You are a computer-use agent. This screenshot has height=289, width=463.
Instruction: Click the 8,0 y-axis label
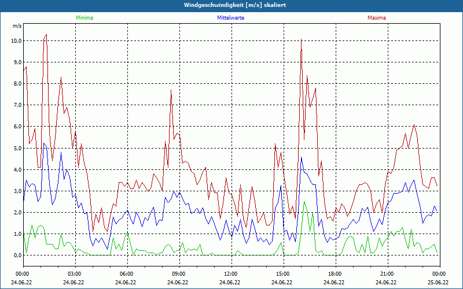pyautogui.click(x=17, y=84)
